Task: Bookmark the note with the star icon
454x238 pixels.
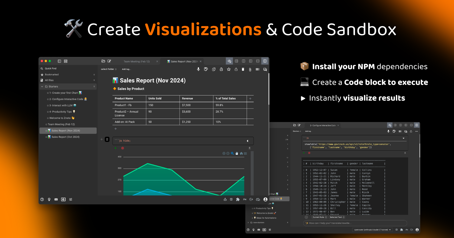Action: tap(229, 69)
